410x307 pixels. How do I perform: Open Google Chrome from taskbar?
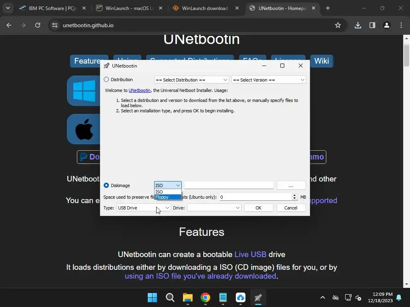click(x=205, y=297)
